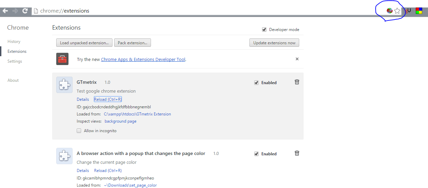
Task: Go to Settings in the sidebar
Action: 15,61
